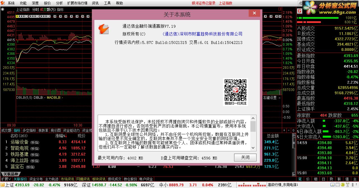Click the yellow coin icon in status bar
Viewport: 359px width, 188px height.
coord(343,185)
